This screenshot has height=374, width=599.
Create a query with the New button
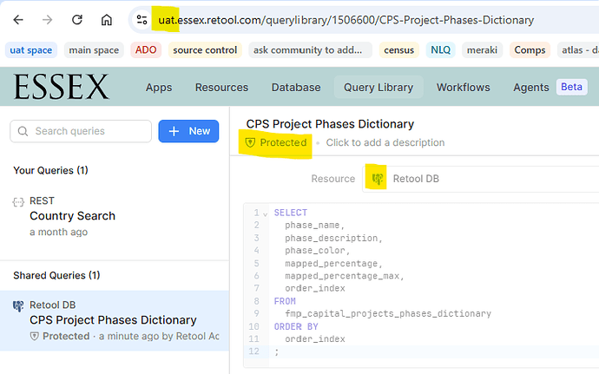point(189,131)
